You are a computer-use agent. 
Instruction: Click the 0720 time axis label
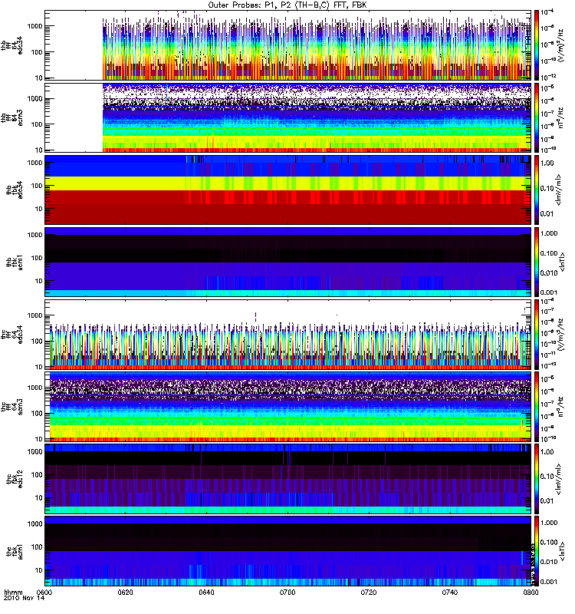(369, 593)
